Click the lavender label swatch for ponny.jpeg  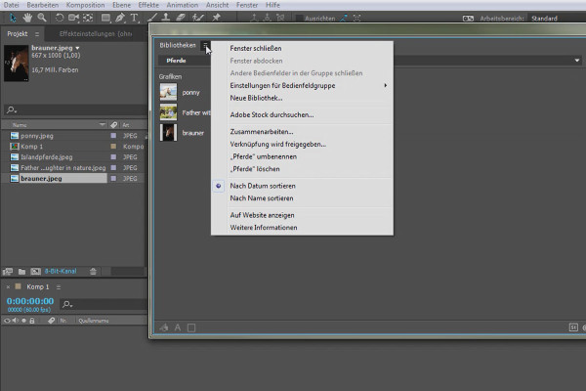pos(113,136)
